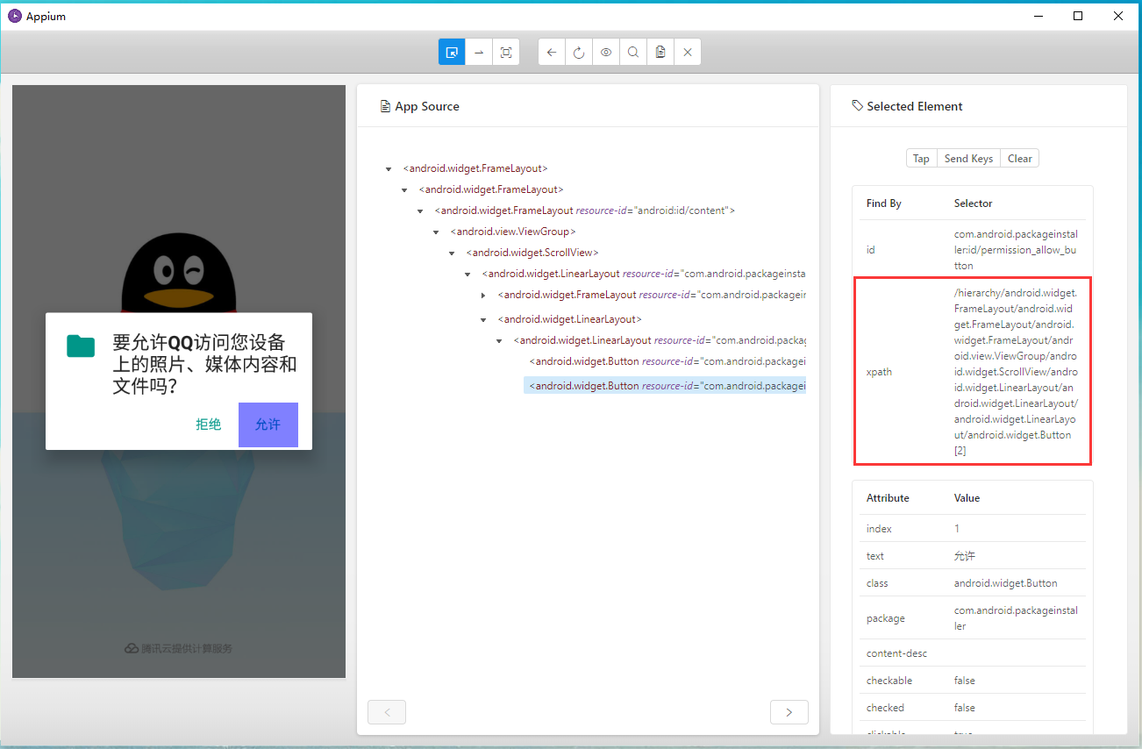The image size is (1142, 749).
Task: Select the highlighted android.widget.Button row
Action: [665, 385]
